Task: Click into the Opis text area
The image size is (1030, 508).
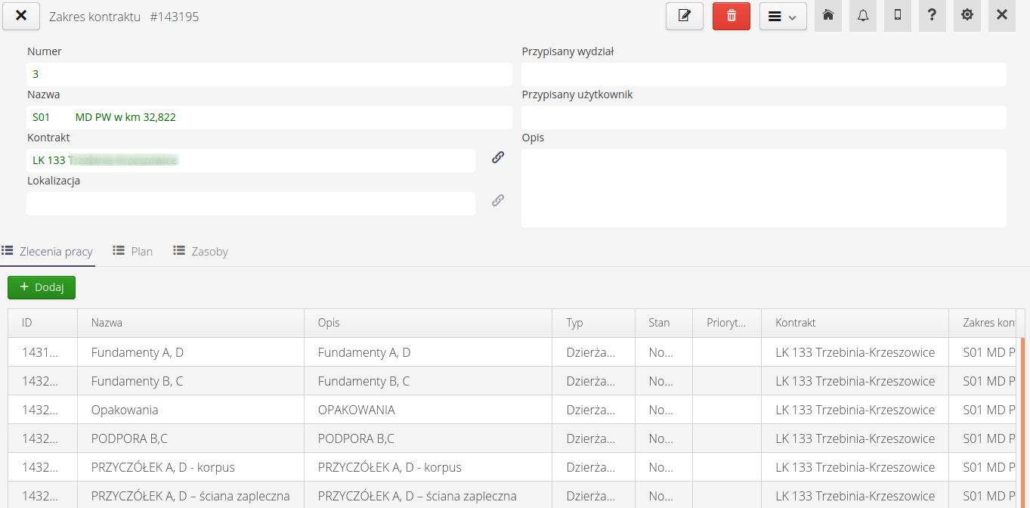Action: pos(763,187)
